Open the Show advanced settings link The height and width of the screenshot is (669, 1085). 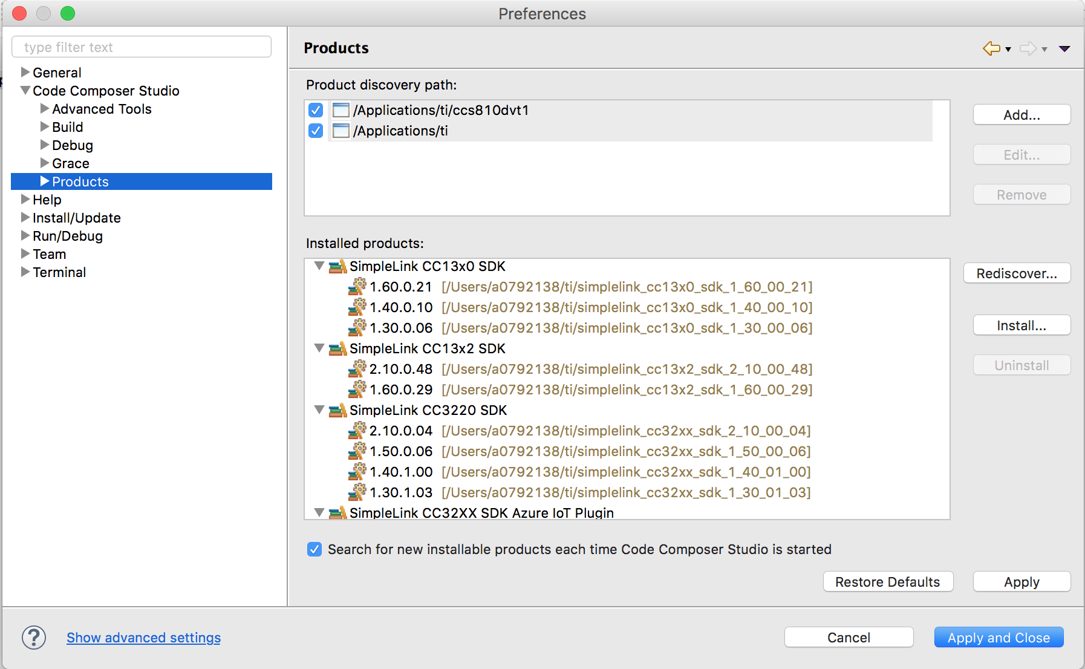pyautogui.click(x=143, y=638)
